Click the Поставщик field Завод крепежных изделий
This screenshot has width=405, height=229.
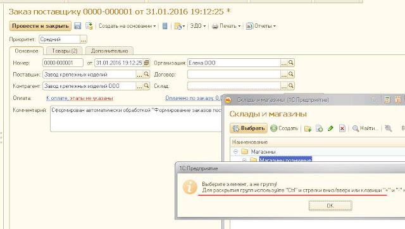89,75
